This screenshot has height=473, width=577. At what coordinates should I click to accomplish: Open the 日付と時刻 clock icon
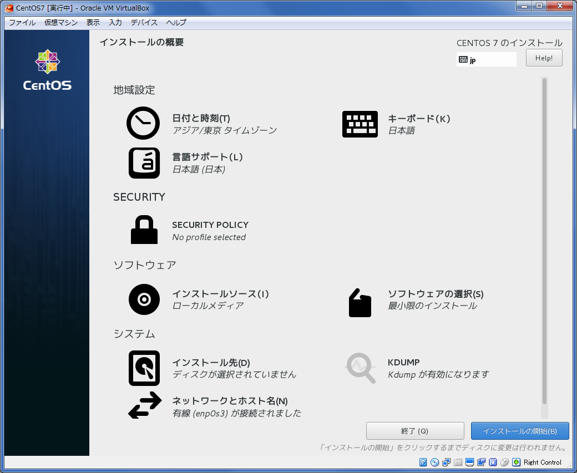point(143,123)
